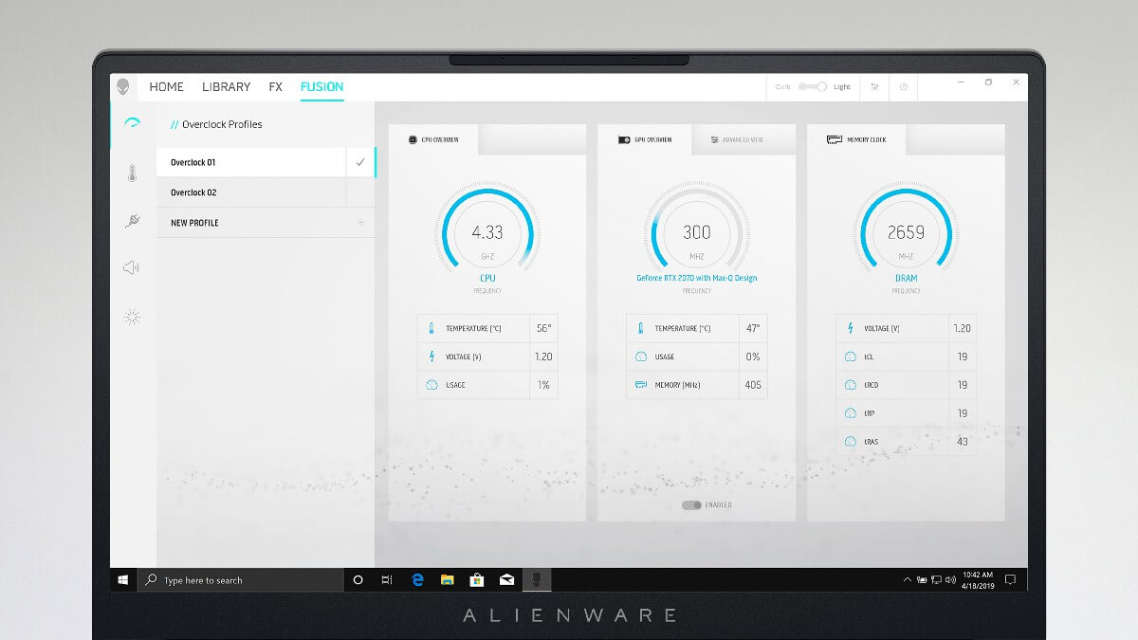Image resolution: width=1138 pixels, height=640 pixels.
Task: Click the Dark theme label
Action: [782, 87]
